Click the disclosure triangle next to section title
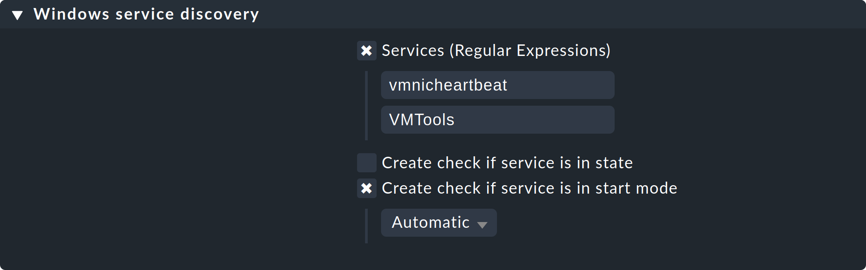The image size is (866, 270). [18, 14]
